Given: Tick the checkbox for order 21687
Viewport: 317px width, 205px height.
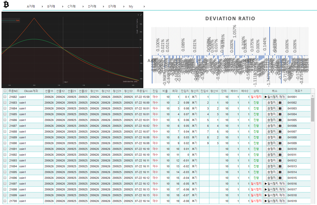Looking at the screenshot, I should click(5, 126).
